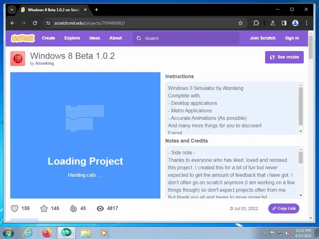The height and width of the screenshot is (239, 319).
Task: Click the muted volume tray icon
Action: pos(288,233)
